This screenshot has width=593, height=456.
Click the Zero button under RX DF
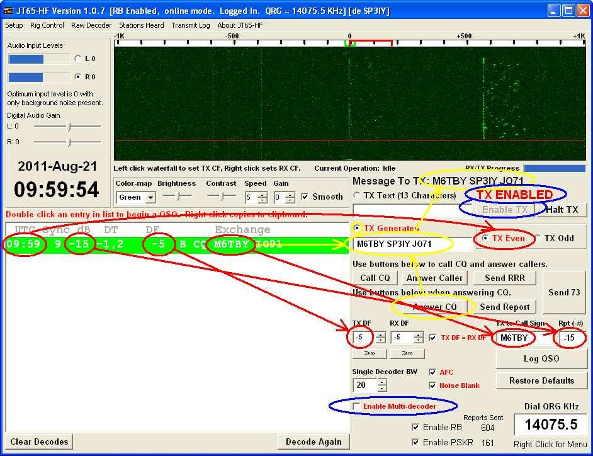click(407, 353)
